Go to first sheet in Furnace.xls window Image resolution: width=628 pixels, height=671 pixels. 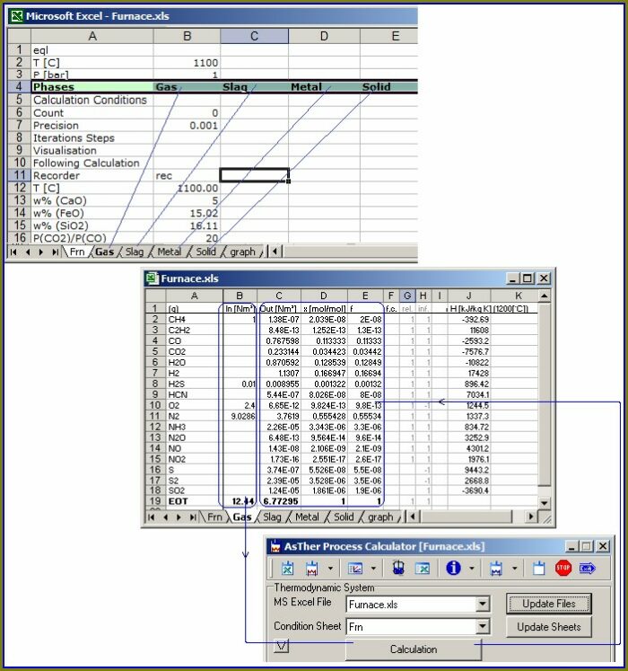click(x=151, y=516)
